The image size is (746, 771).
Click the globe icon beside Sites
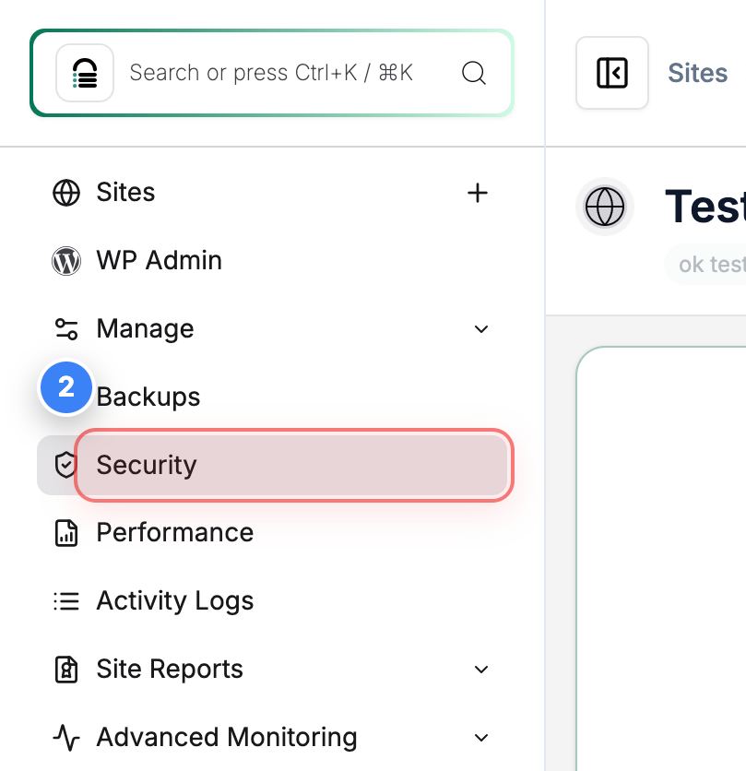click(65, 193)
